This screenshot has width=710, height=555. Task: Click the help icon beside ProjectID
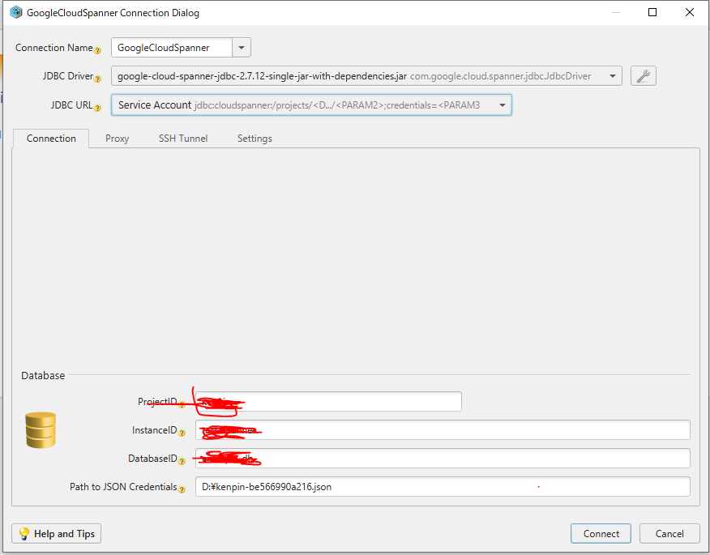[x=180, y=403]
